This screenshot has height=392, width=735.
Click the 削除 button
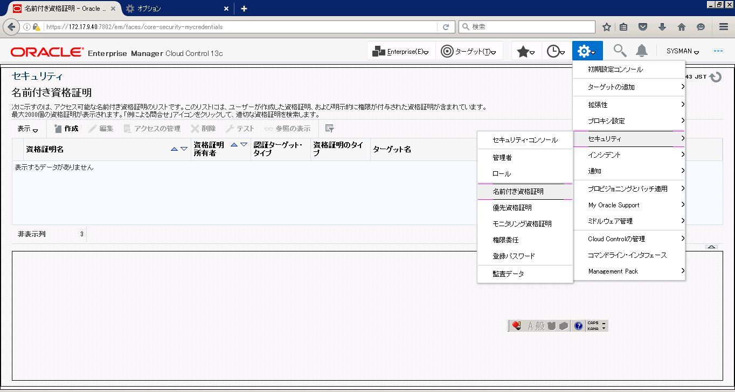203,129
